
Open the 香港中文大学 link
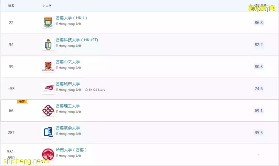[x=68, y=62]
